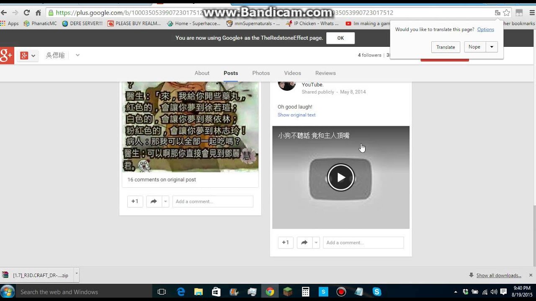Screen dimensions: 536x301
Task: Reload the current page
Action: pyautogui.click(x=27, y=13)
